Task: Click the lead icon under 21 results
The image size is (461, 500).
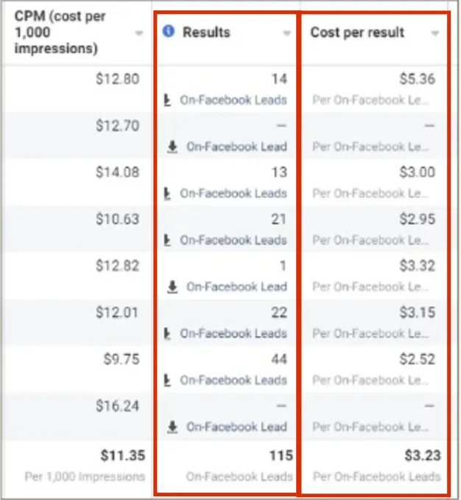Action: tap(167, 240)
